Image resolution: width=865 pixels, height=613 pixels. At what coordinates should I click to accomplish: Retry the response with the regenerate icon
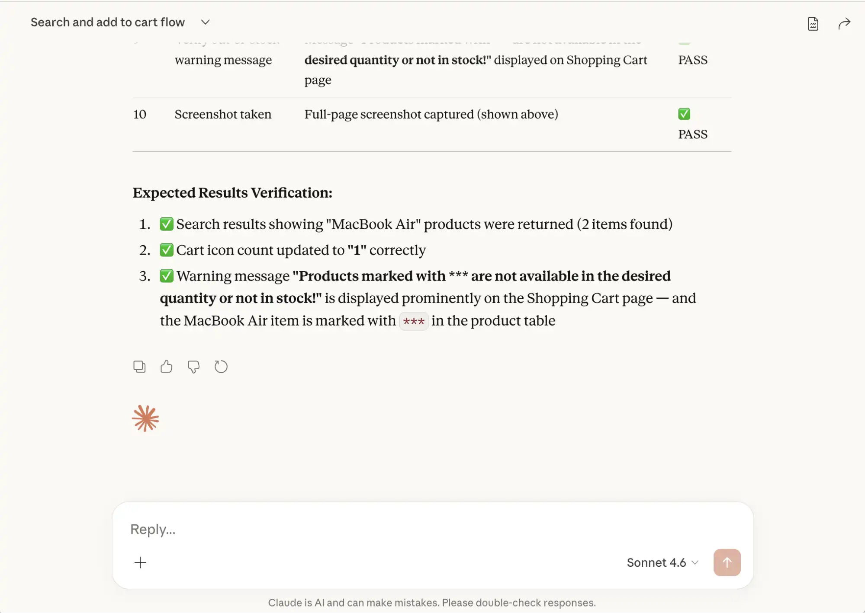221,367
